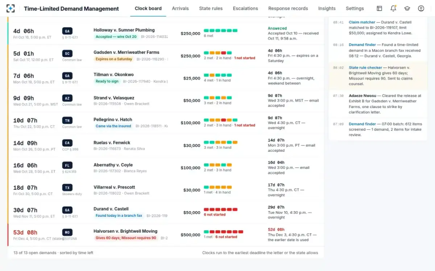The width and height of the screenshot is (435, 271).
Task: Open the State rule checker link
Action: (x=365, y=68)
